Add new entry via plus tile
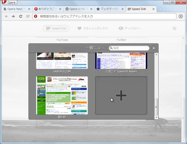This screenshot has width=187, height=144. pyautogui.click(x=121, y=96)
